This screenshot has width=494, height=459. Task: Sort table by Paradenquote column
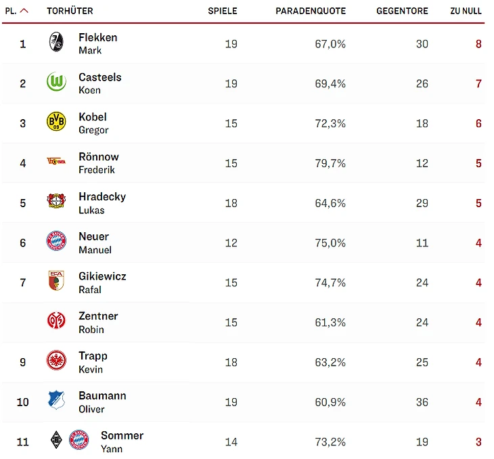pos(311,11)
